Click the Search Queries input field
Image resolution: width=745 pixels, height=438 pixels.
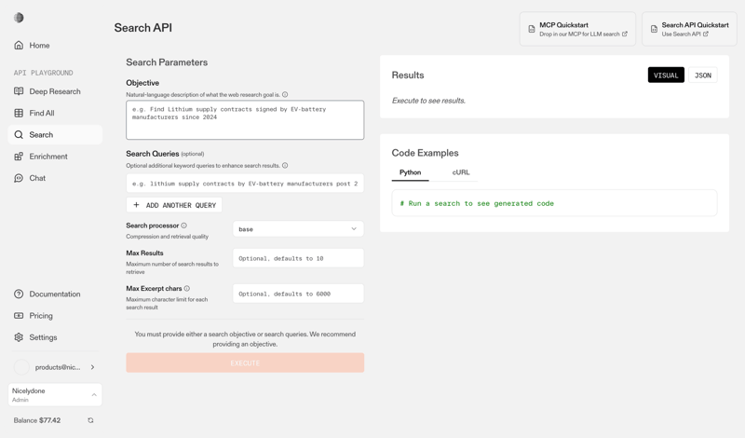(245, 183)
